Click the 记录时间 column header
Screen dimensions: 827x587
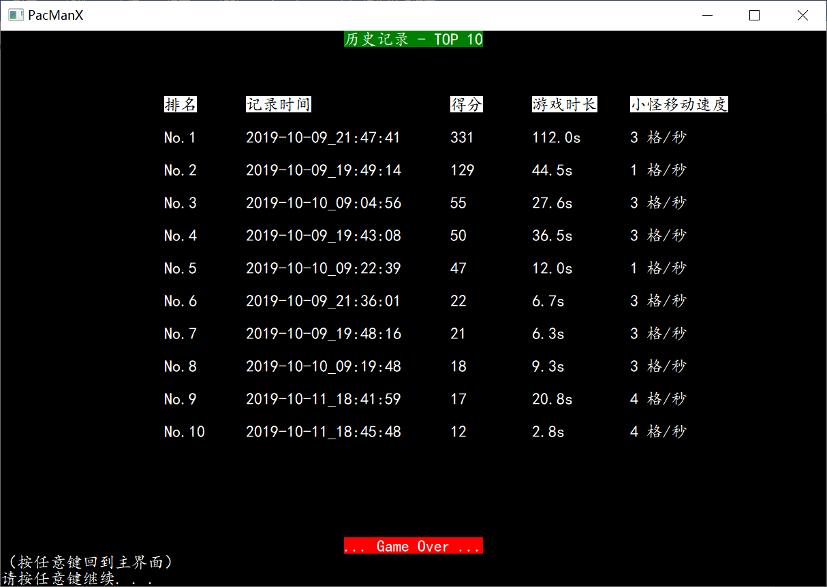279,104
